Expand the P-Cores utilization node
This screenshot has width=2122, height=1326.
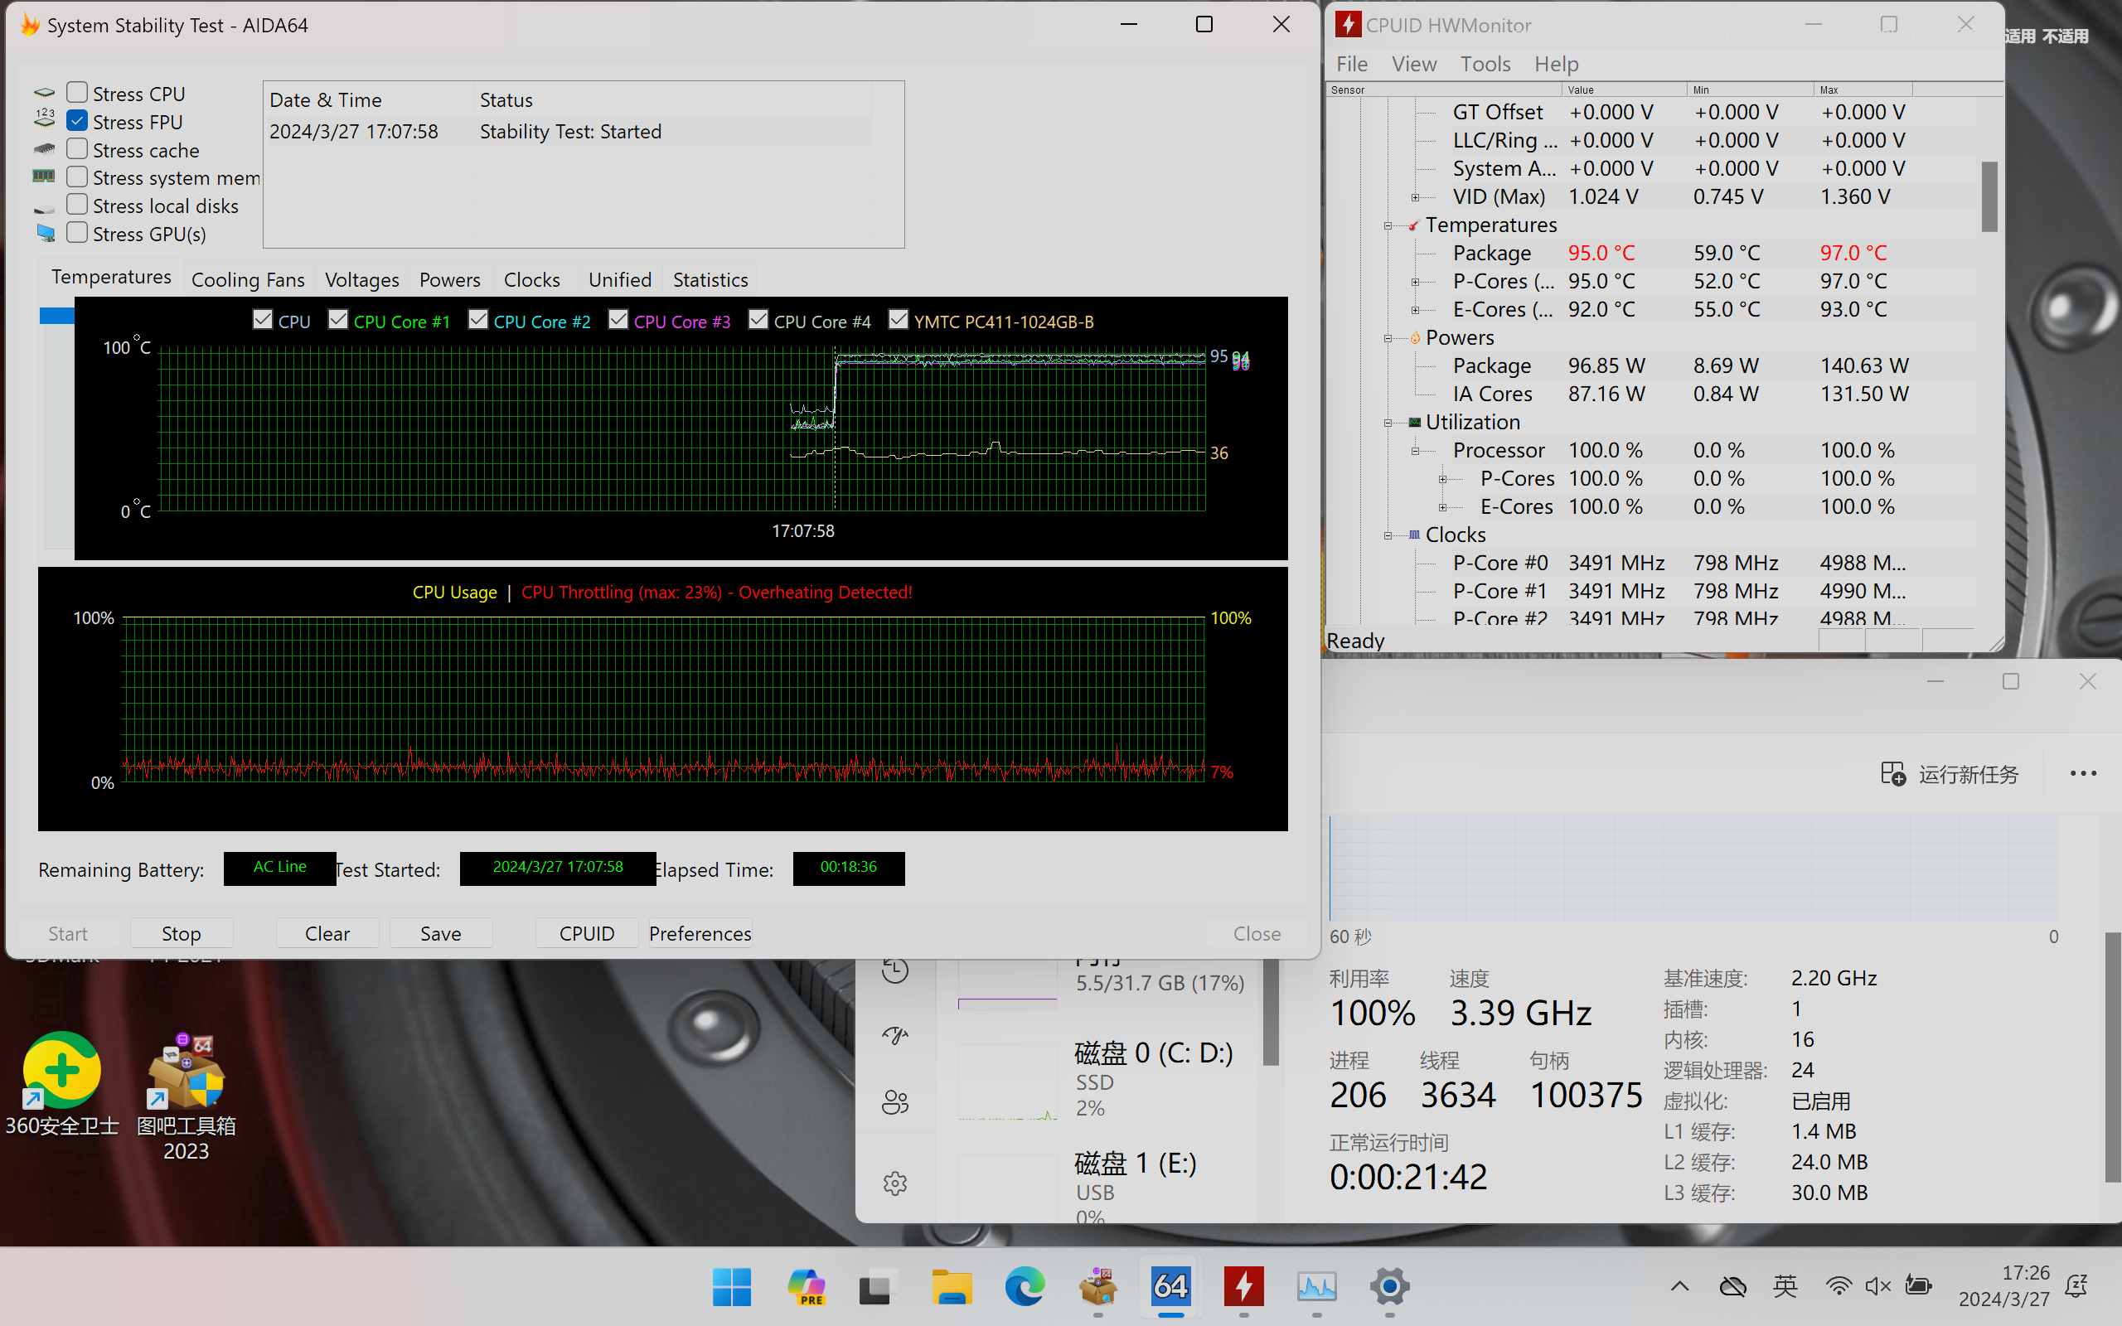pos(1442,479)
